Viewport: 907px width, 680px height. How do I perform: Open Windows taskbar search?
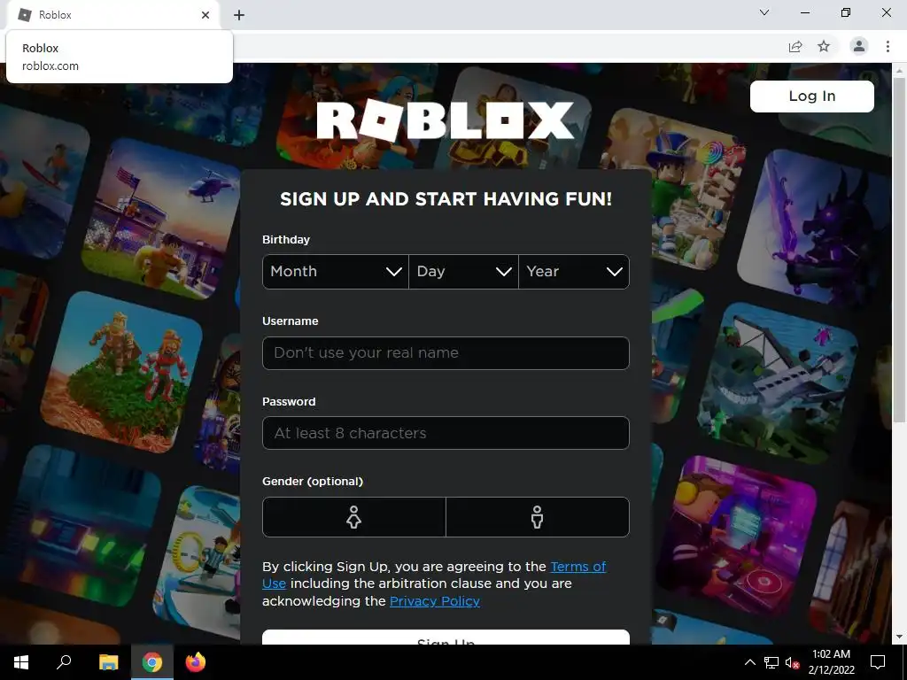64,662
